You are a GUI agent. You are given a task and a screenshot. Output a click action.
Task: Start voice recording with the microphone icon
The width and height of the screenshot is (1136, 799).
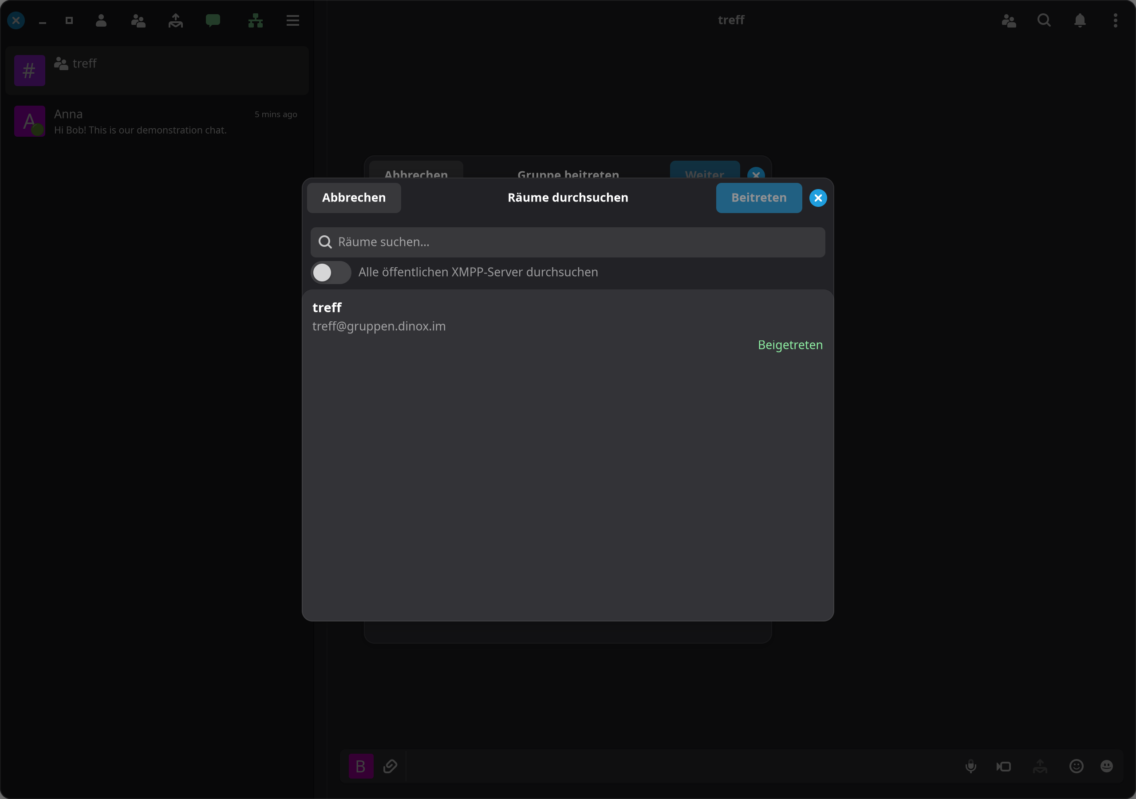[971, 766]
